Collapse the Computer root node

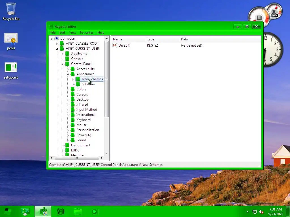tap(52, 38)
